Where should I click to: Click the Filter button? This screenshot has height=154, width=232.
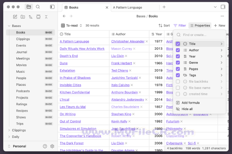coord(180,25)
